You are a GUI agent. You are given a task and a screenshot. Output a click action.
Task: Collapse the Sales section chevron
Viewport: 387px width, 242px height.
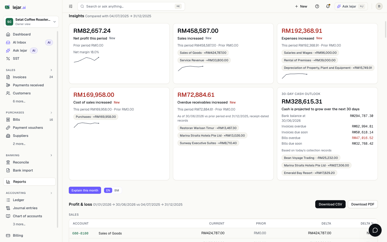[x=51, y=70]
